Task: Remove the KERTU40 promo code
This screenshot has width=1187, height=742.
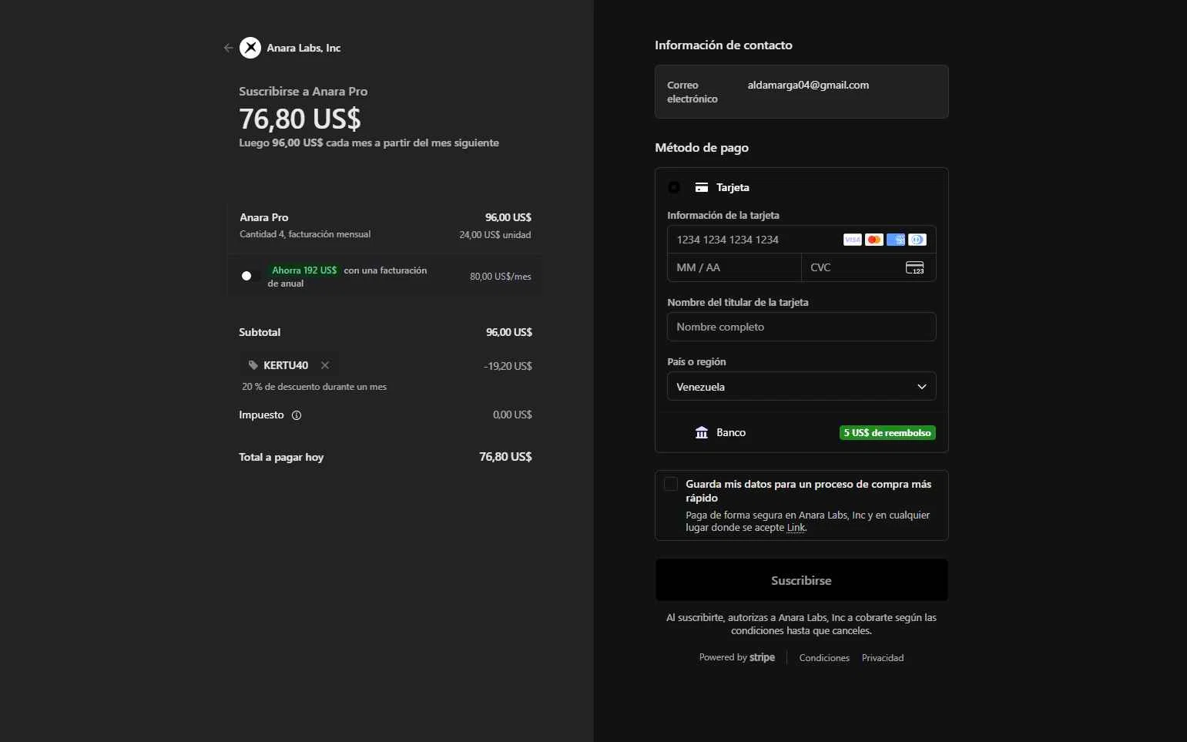Action: click(325, 365)
